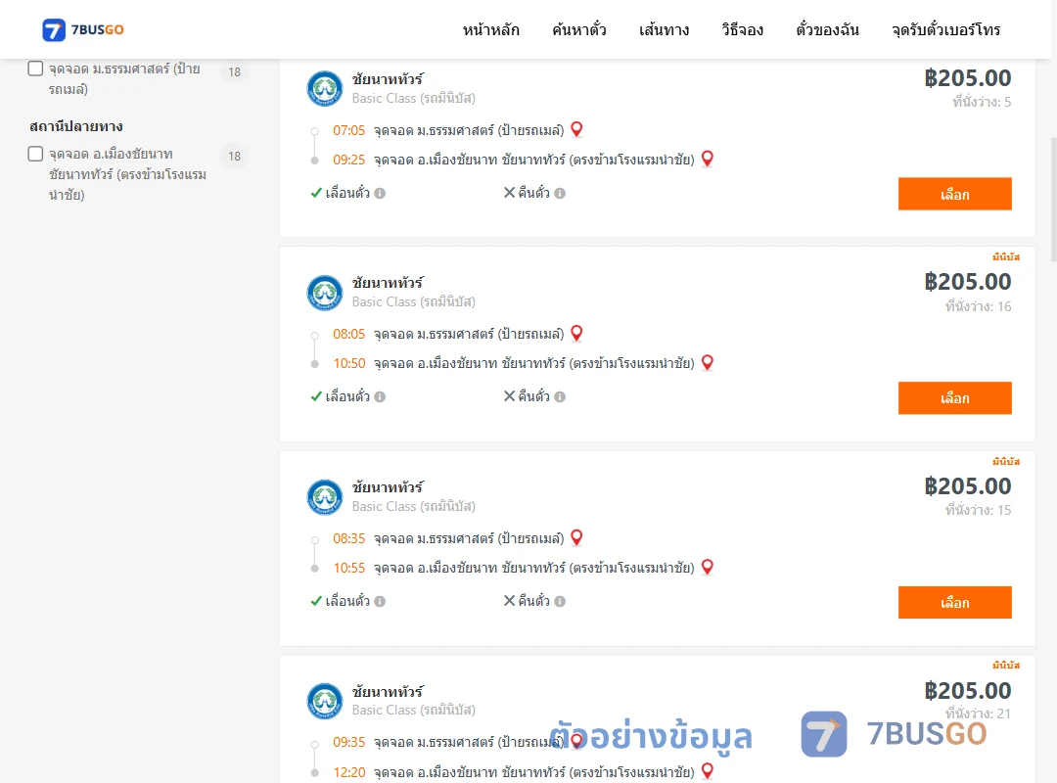The width and height of the screenshot is (1057, 783).
Task: Click มินิบัส tag on the 08:35 card
Action: [x=1006, y=461]
